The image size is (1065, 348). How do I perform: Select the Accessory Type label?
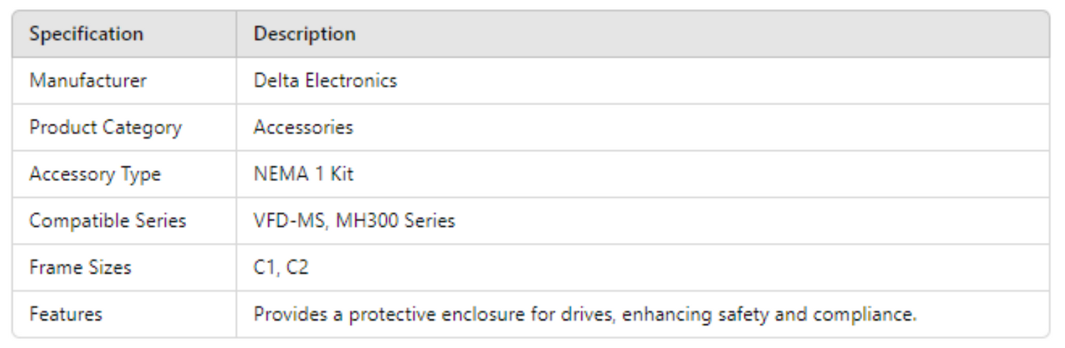[x=94, y=174]
